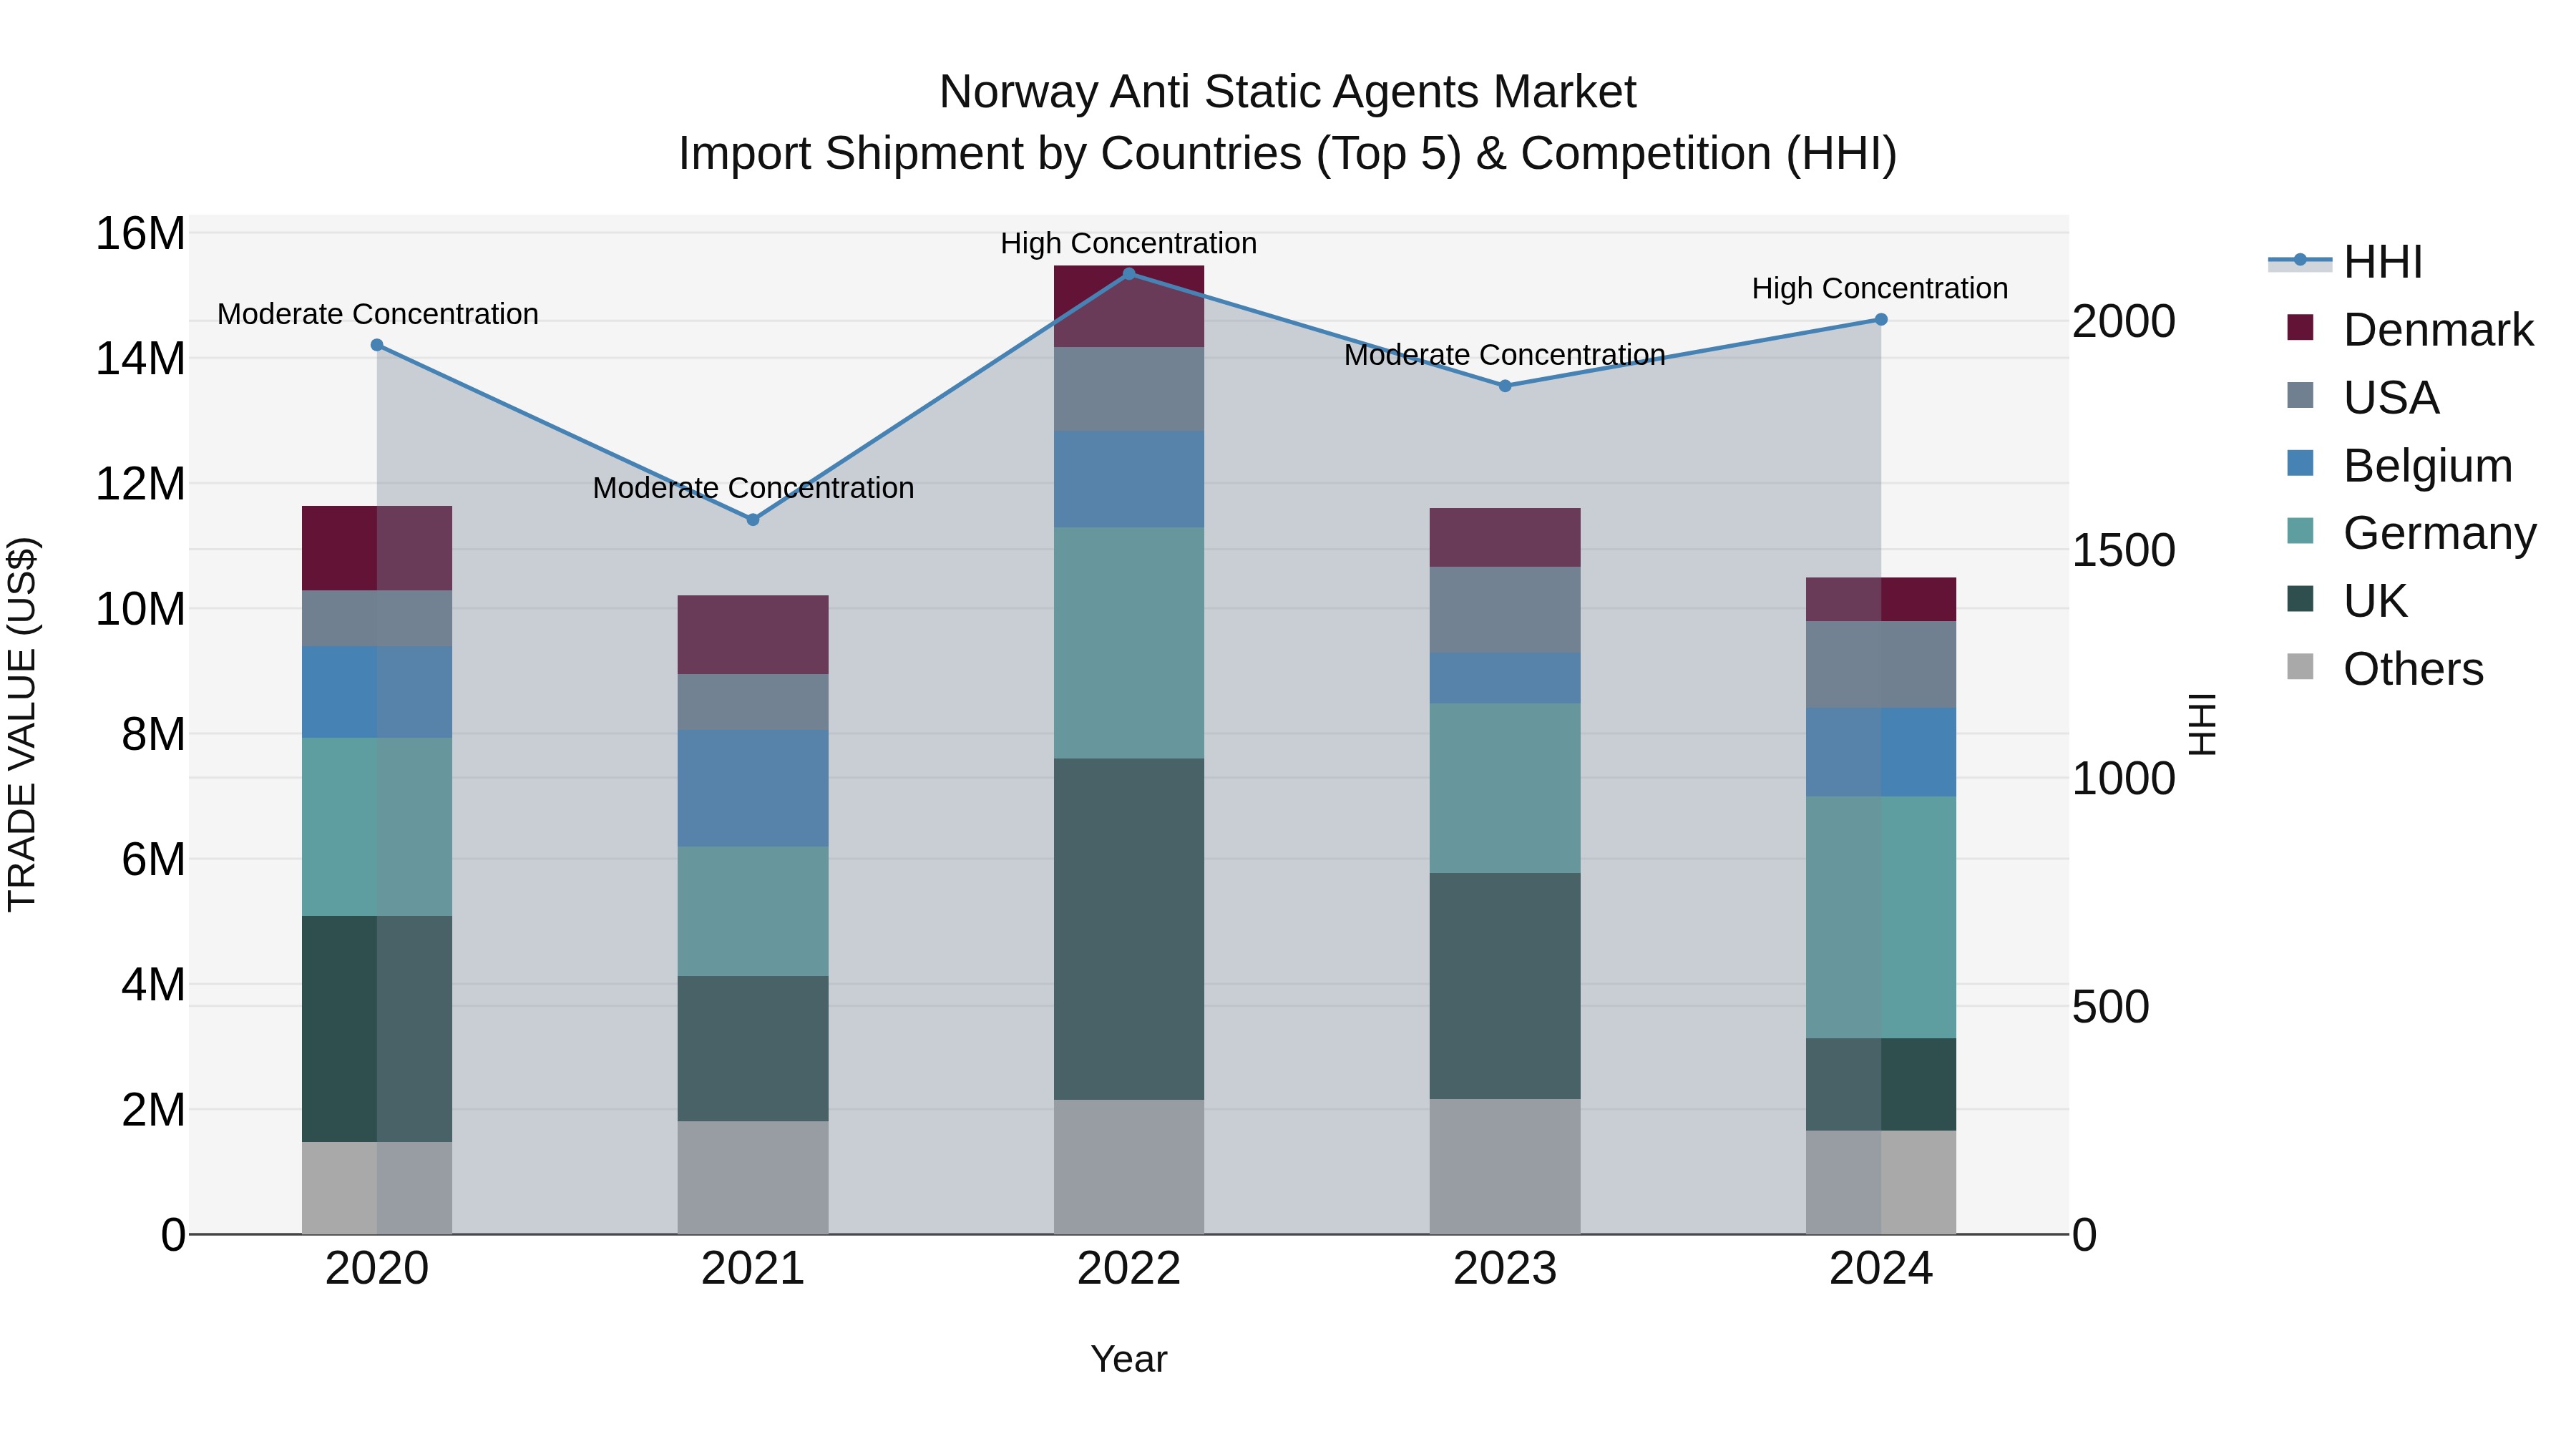
Task: Select the 2020 HHI data point marker
Action: coord(377,345)
